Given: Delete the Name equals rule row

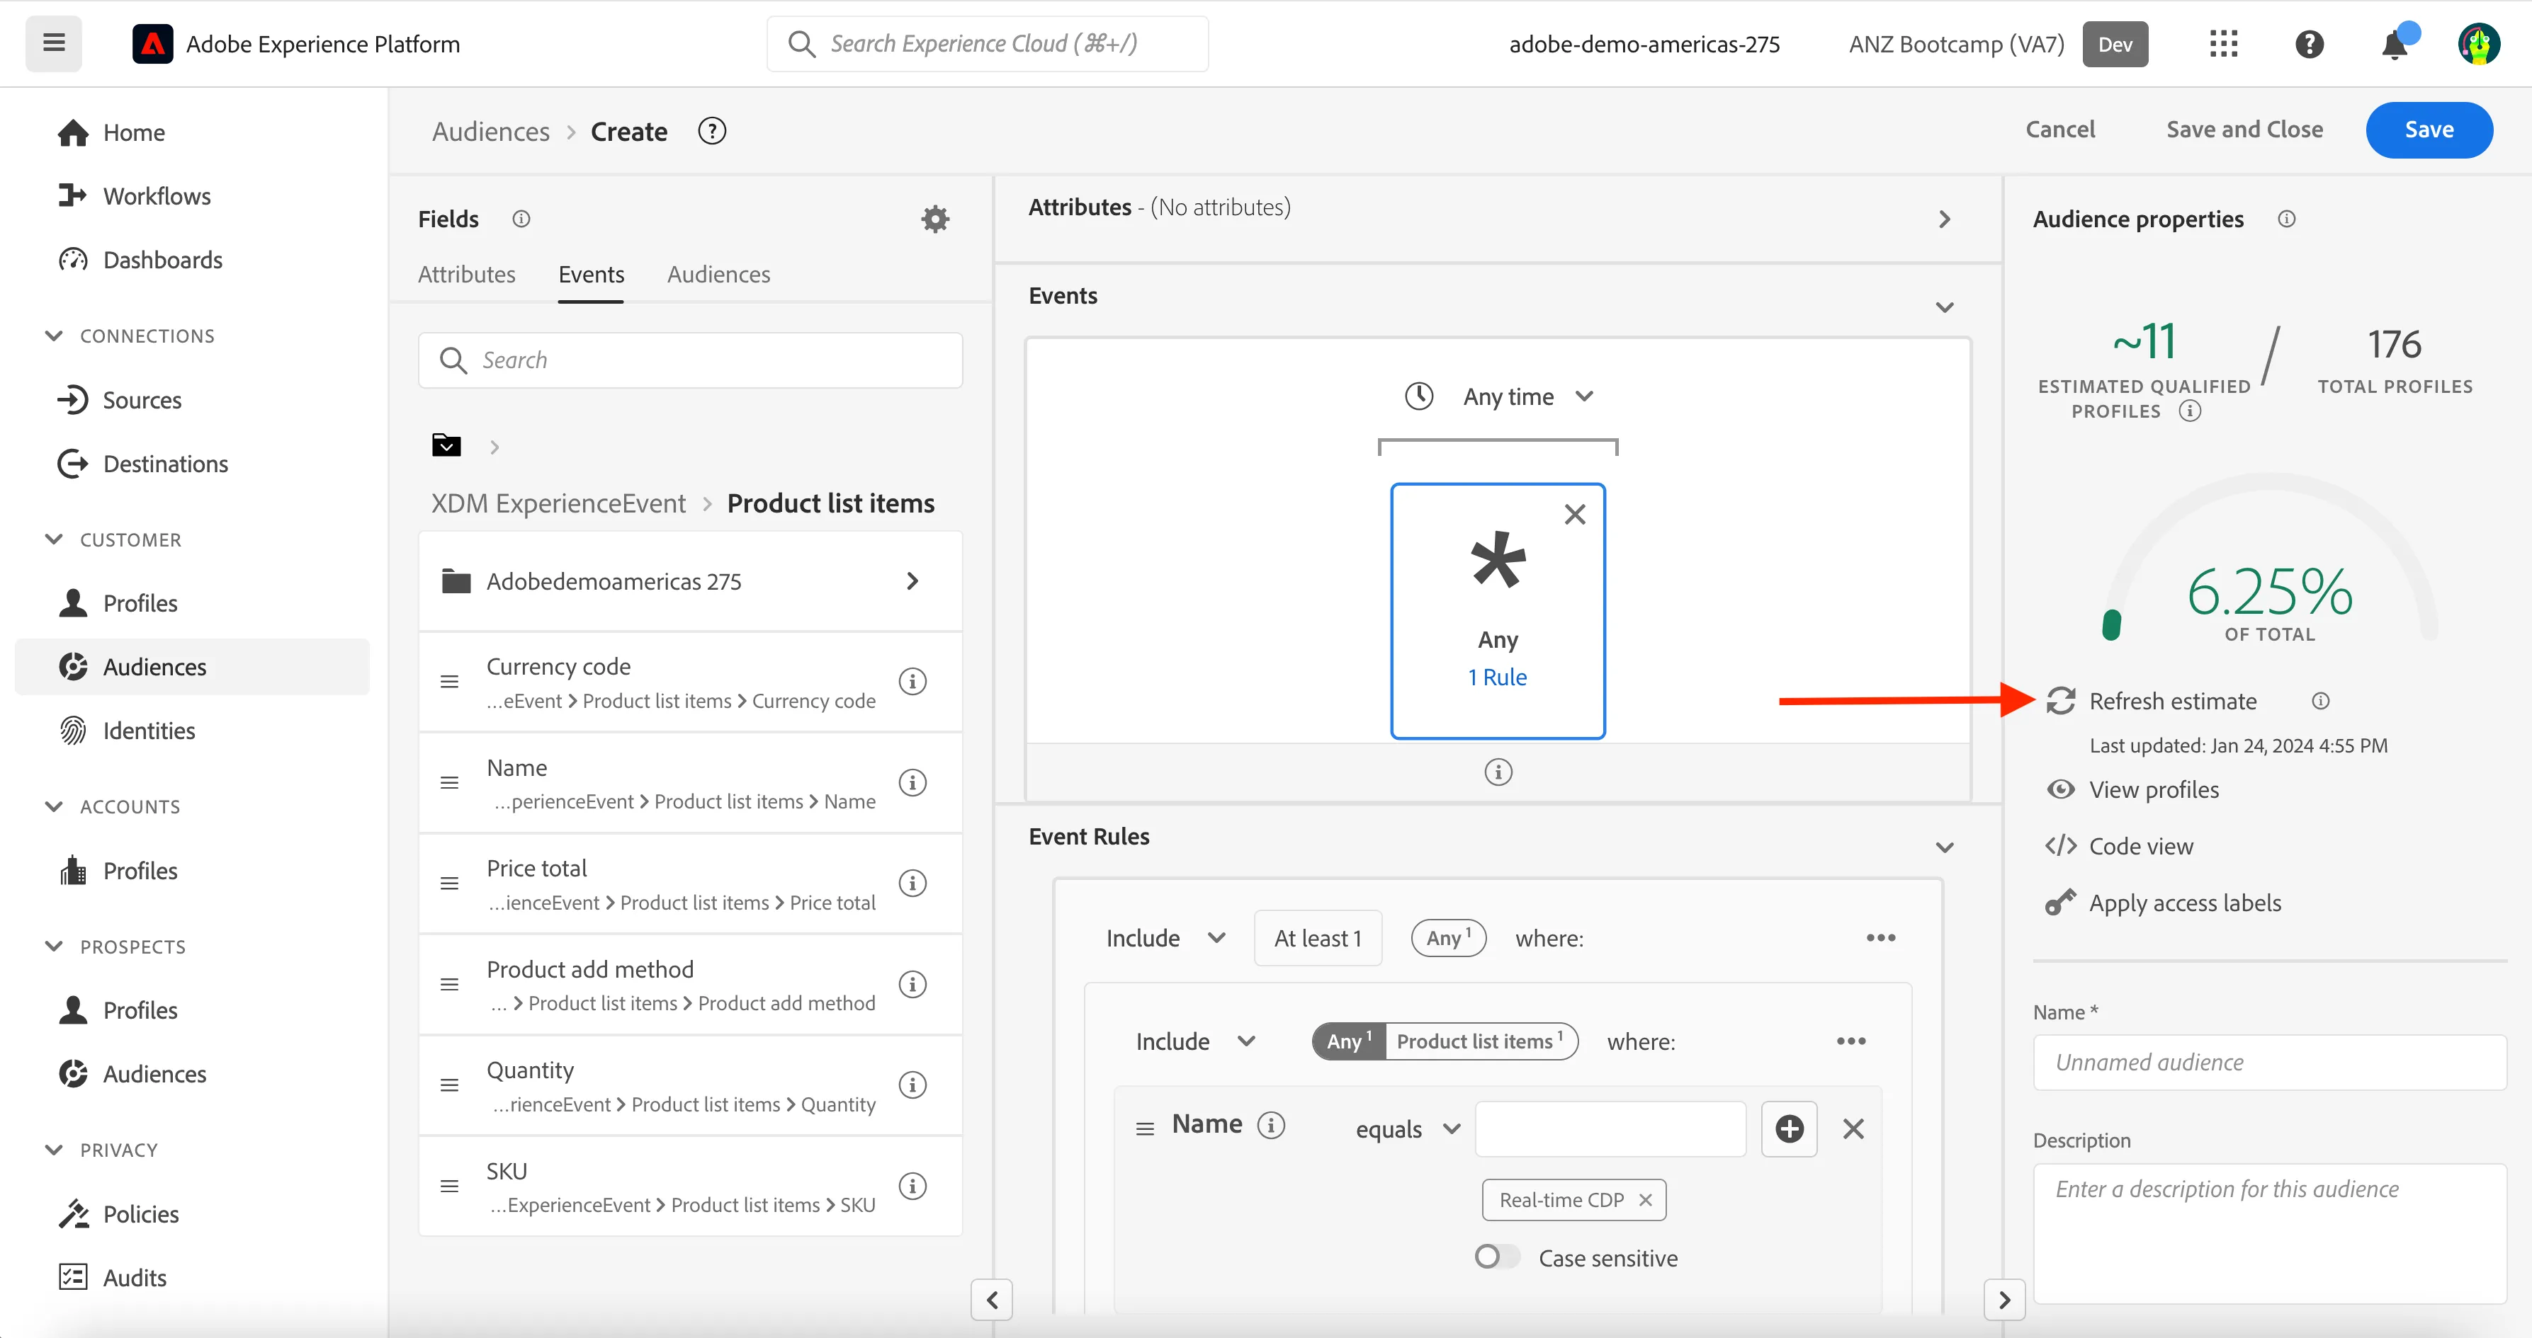Looking at the screenshot, I should pos(1853,1128).
